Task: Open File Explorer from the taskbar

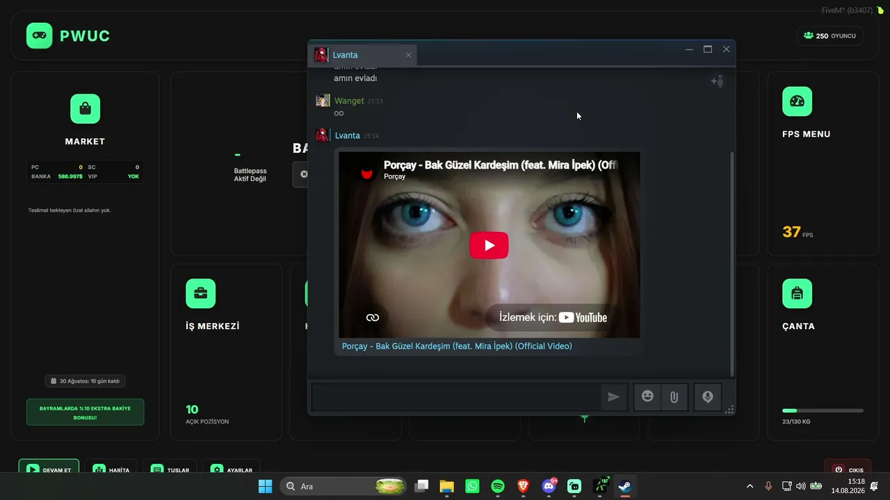Action: 446,487
